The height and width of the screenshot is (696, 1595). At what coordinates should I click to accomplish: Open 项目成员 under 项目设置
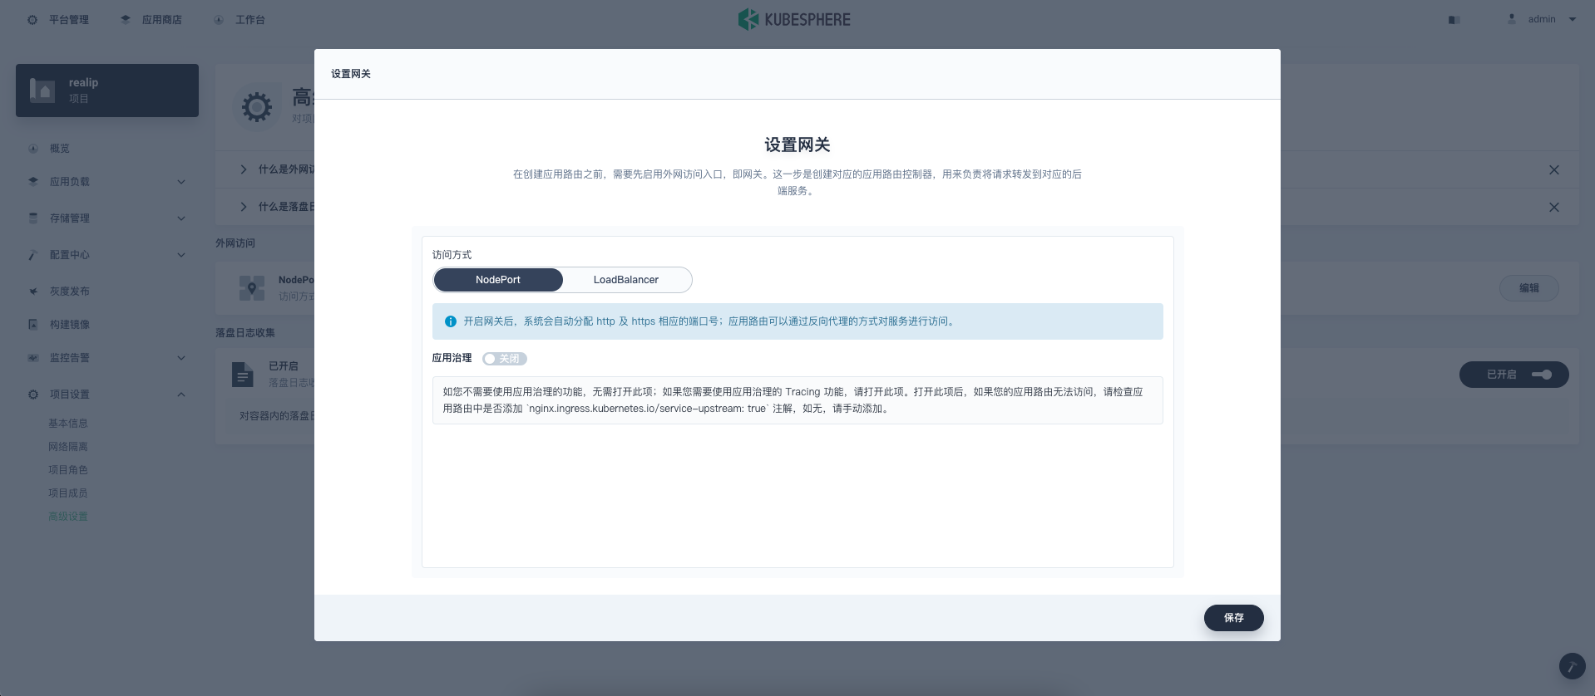(x=68, y=493)
